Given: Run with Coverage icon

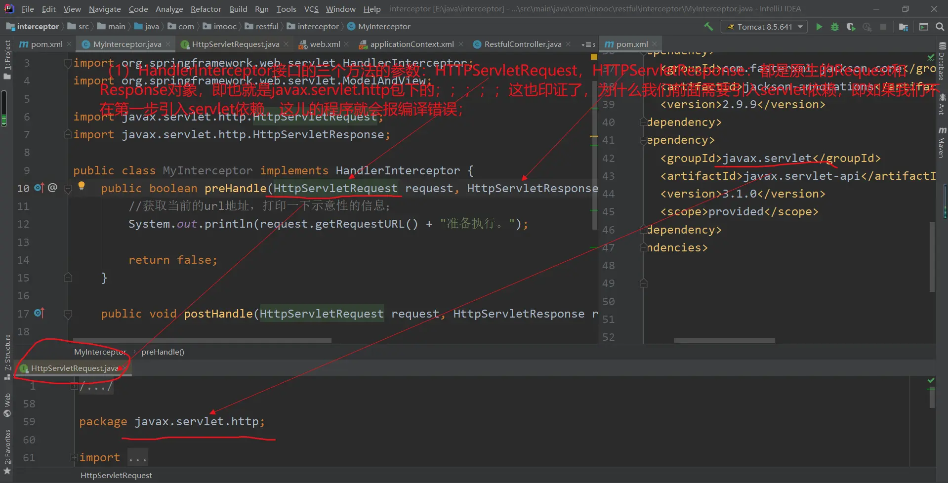Looking at the screenshot, I should (x=851, y=27).
